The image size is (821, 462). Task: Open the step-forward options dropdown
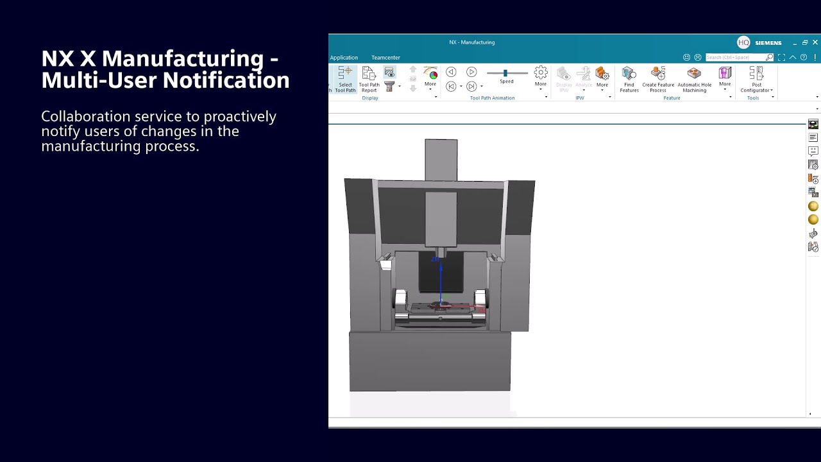(481, 87)
